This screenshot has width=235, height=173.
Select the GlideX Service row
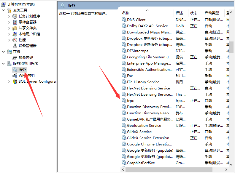tap(139, 132)
